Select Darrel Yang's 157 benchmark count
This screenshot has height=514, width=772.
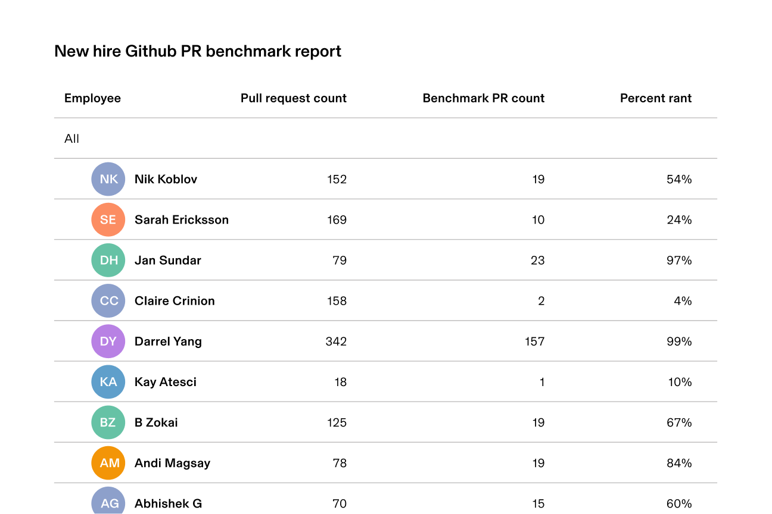535,341
